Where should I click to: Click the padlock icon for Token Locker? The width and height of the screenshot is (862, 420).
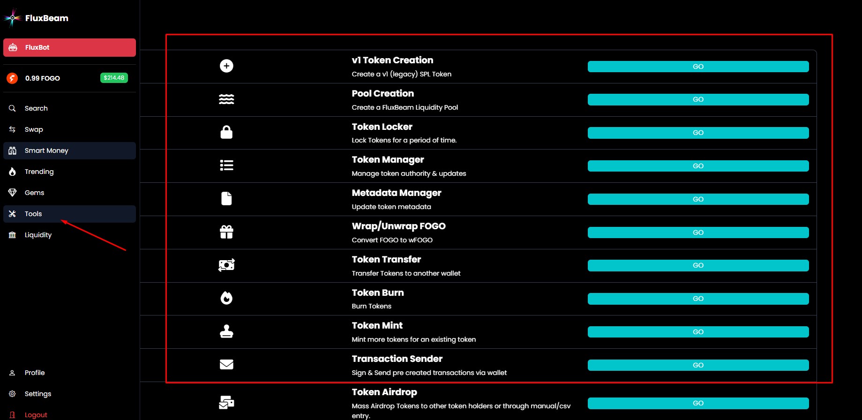coord(226,132)
